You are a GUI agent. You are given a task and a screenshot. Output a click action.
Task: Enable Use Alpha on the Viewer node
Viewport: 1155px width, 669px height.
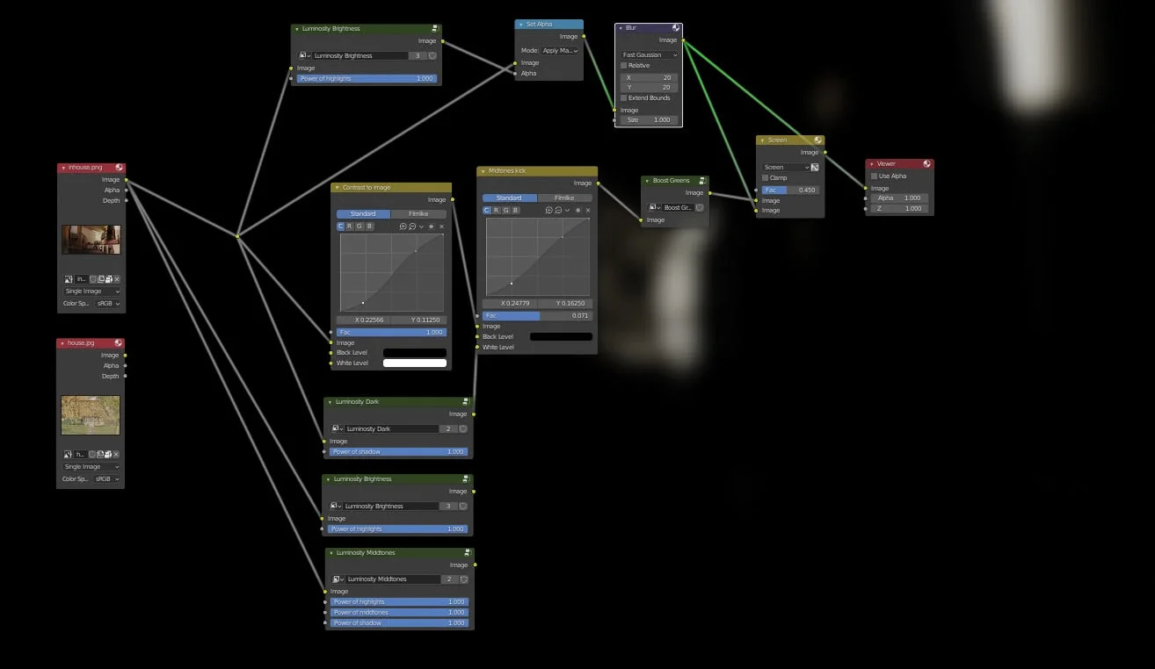[873, 176]
